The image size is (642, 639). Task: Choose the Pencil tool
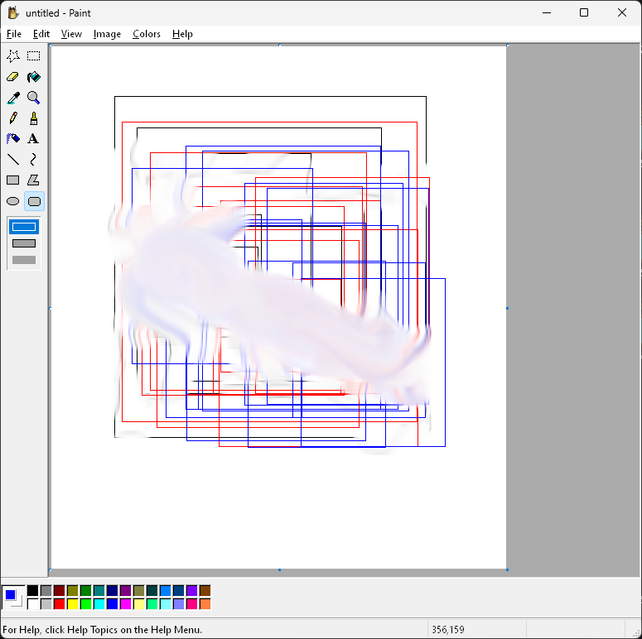[x=13, y=118]
